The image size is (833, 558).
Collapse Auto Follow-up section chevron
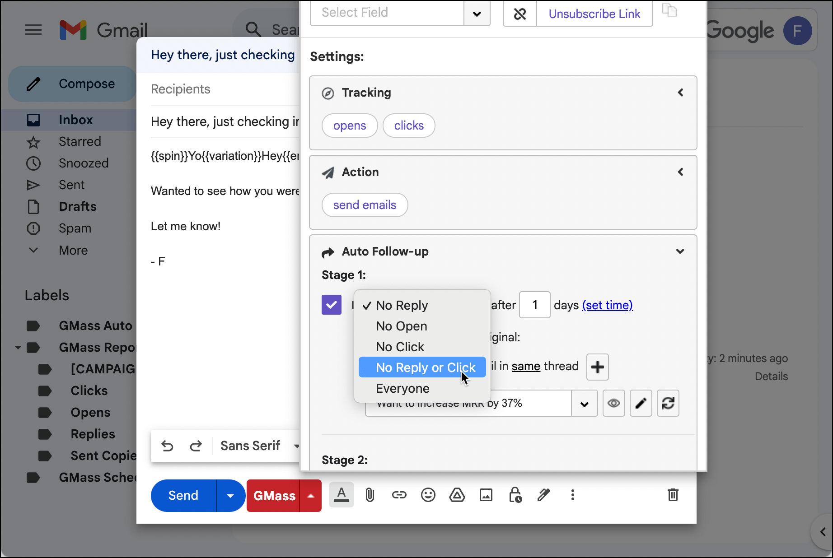coord(680,251)
